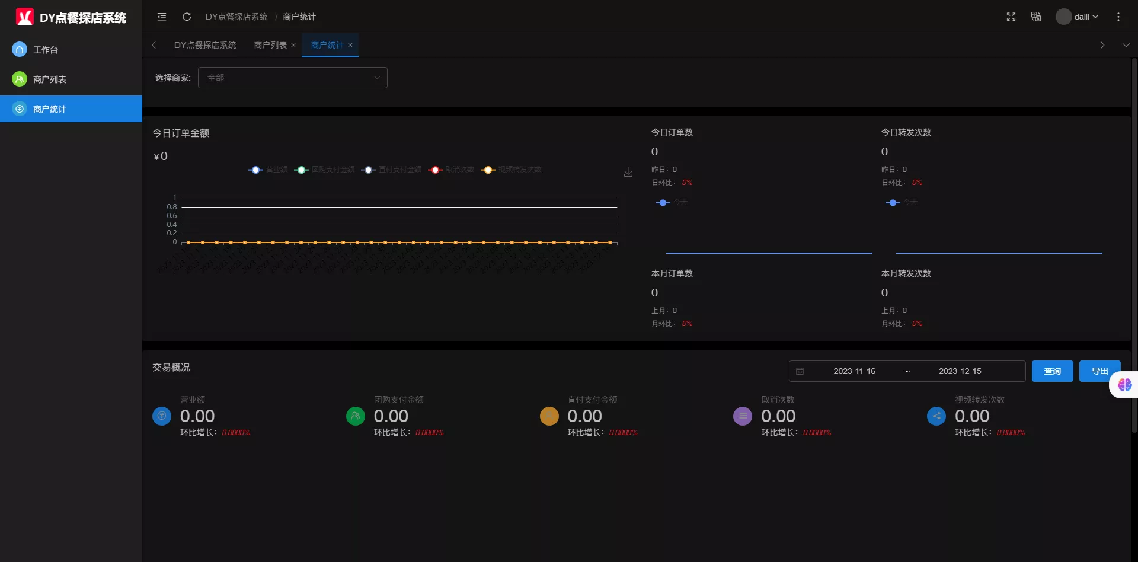Toggle the 营业额 series in the chart legend
The image size is (1138, 562).
tap(268, 170)
